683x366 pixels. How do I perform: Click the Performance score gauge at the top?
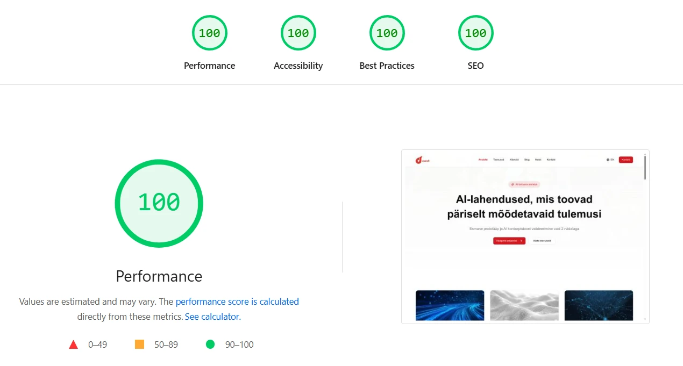coord(210,33)
